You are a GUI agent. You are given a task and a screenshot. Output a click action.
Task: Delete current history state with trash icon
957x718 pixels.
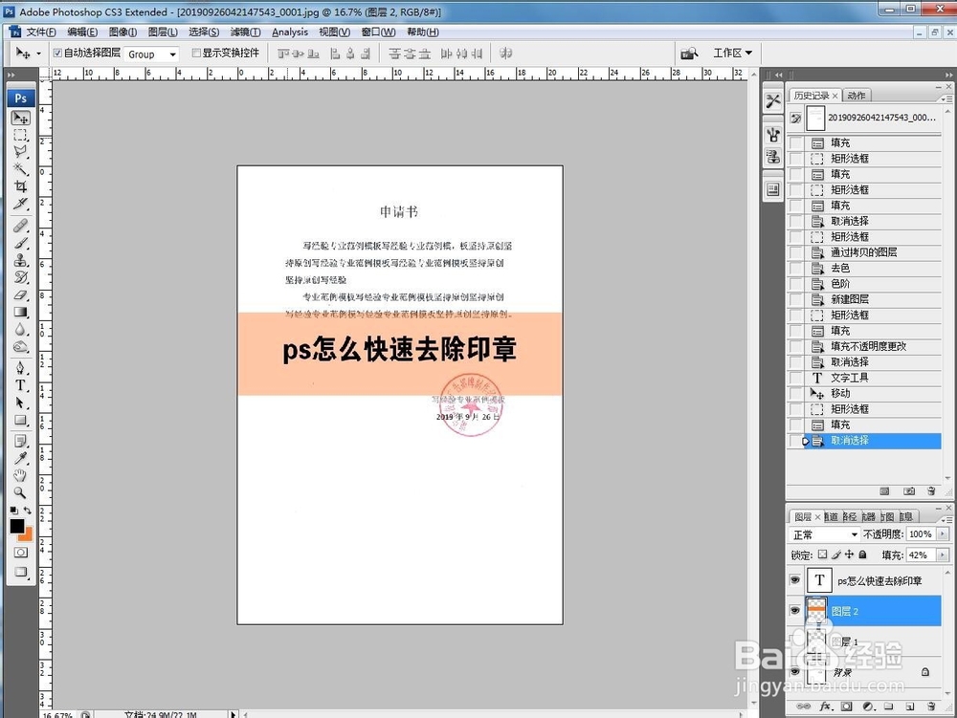point(931,490)
